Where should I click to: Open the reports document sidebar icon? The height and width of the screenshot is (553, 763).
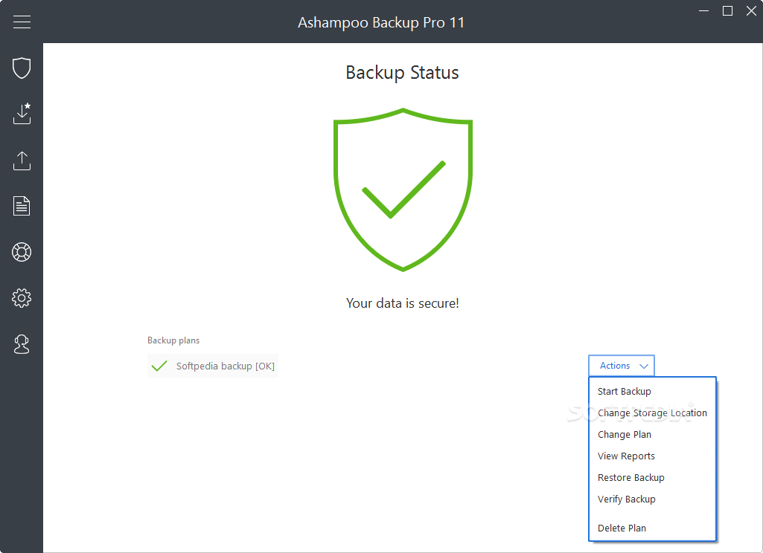[x=22, y=206]
